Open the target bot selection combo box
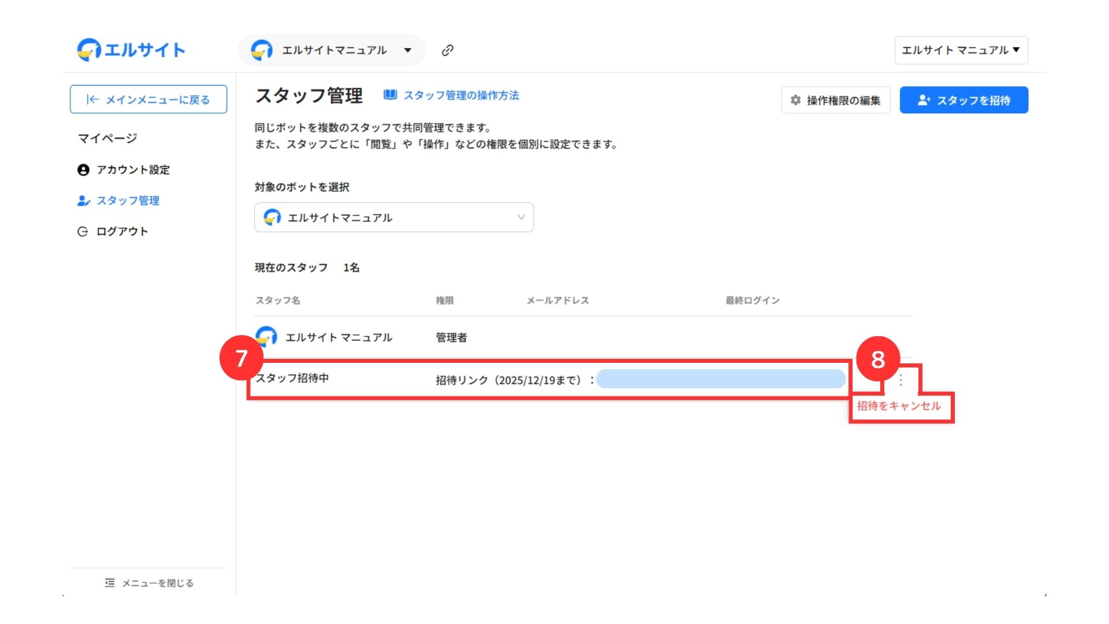This screenshot has width=1109, height=624. 394,217
